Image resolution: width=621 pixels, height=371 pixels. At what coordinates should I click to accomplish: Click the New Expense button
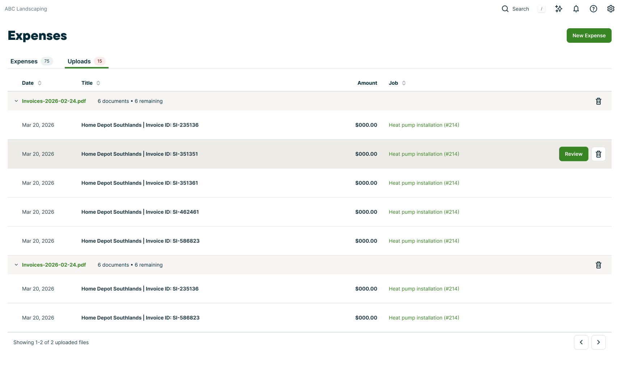tap(589, 36)
